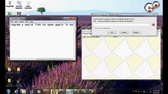Image resolution: width=168 pixels, height=94 pixels.
Task: Switch to the yellow Sandboxie kite taskbar icon
Action: pos(92,92)
